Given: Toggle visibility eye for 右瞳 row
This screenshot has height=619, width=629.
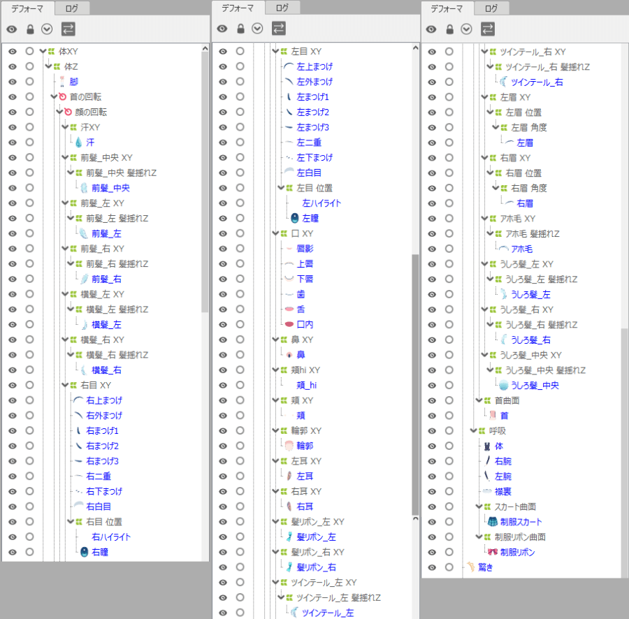Looking at the screenshot, I should point(13,552).
